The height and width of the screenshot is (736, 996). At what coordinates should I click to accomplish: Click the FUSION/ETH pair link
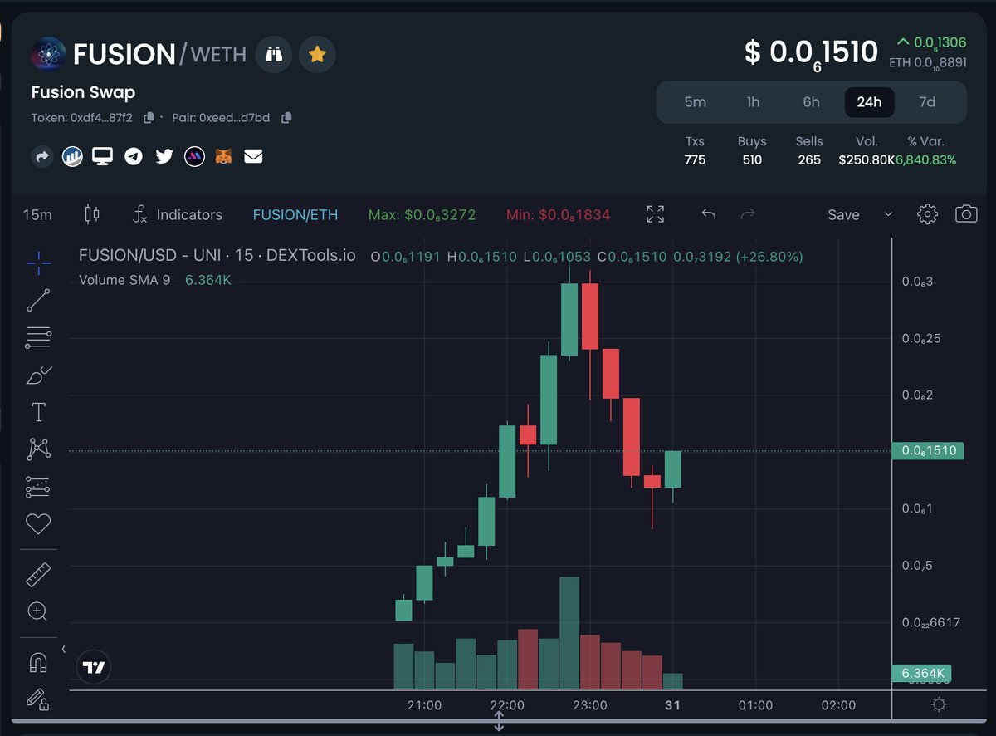point(295,213)
